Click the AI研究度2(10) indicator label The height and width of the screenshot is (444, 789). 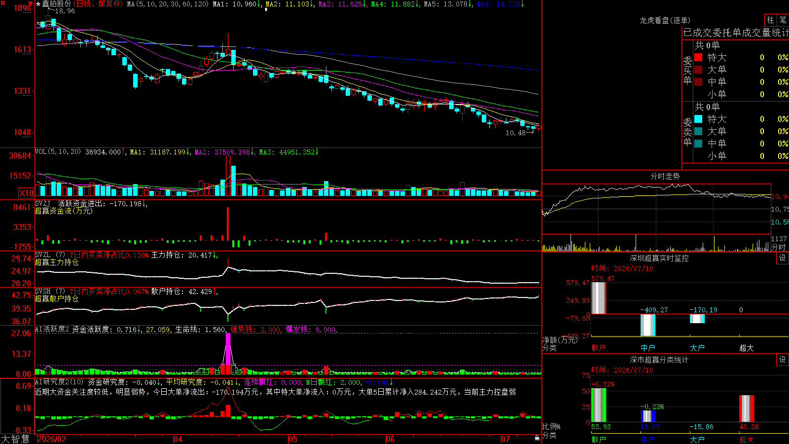59,382
